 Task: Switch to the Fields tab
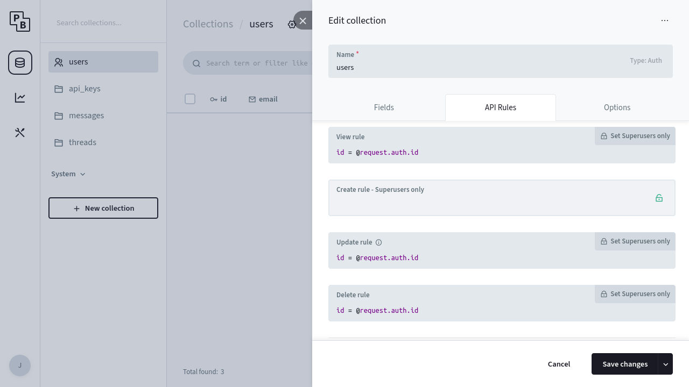tap(383, 107)
